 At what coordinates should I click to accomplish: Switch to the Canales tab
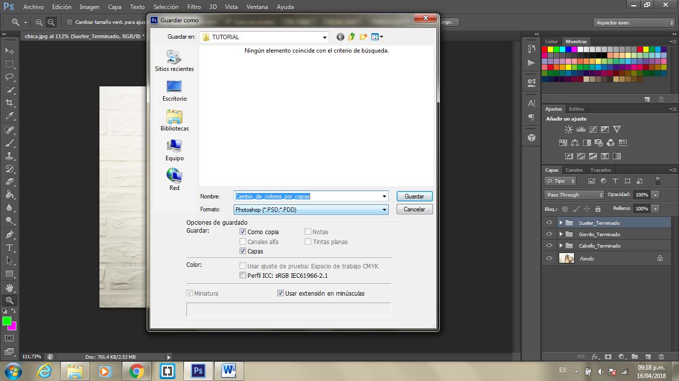(574, 170)
